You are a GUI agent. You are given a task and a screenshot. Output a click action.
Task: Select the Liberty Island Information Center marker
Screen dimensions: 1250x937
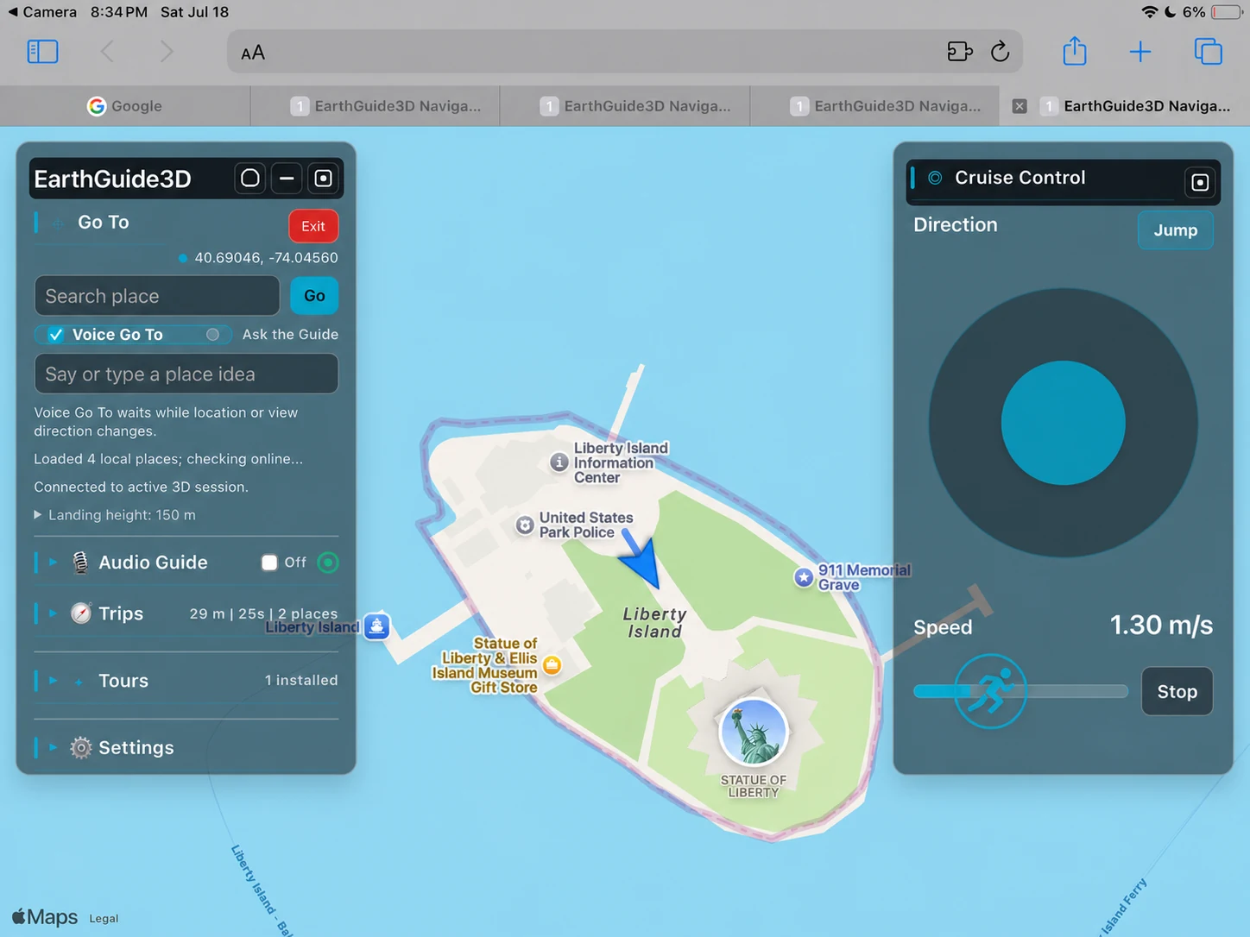point(559,462)
